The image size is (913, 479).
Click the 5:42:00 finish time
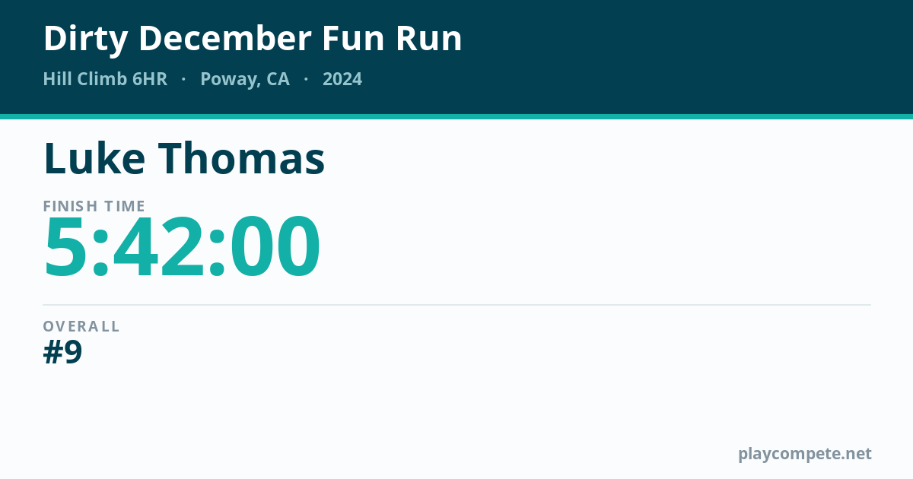(183, 248)
